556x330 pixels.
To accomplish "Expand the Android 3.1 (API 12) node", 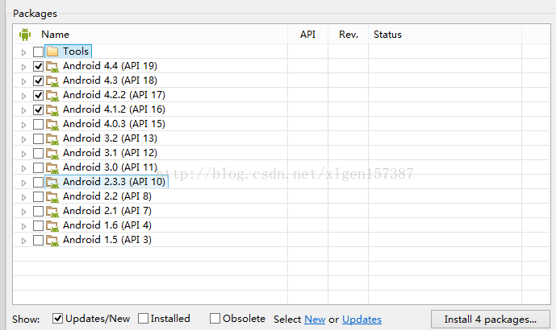I will pyautogui.click(x=23, y=154).
